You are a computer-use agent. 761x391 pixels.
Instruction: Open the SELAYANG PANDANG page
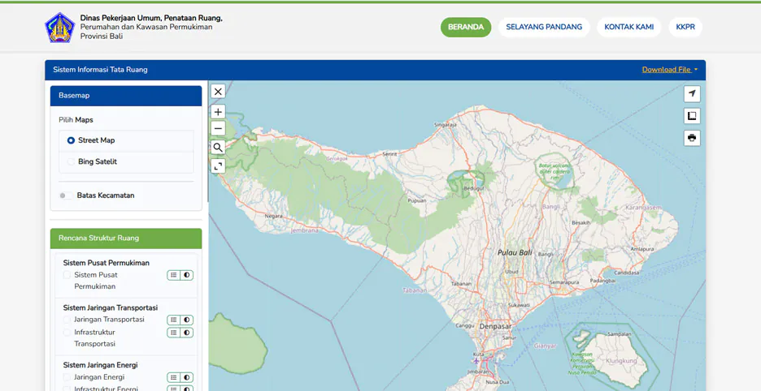[544, 27]
